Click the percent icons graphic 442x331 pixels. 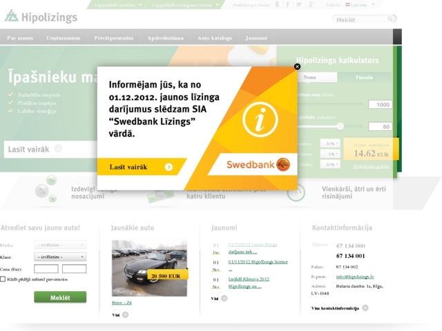46,189
